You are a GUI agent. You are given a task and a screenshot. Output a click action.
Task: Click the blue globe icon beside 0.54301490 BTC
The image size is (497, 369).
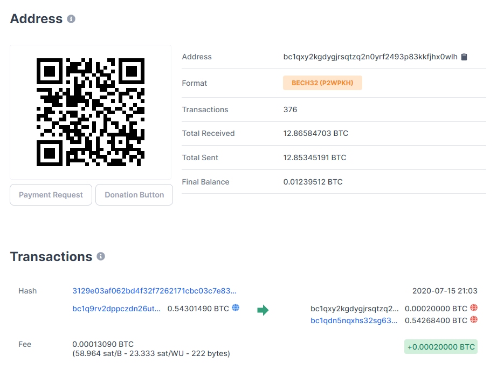pos(236,307)
